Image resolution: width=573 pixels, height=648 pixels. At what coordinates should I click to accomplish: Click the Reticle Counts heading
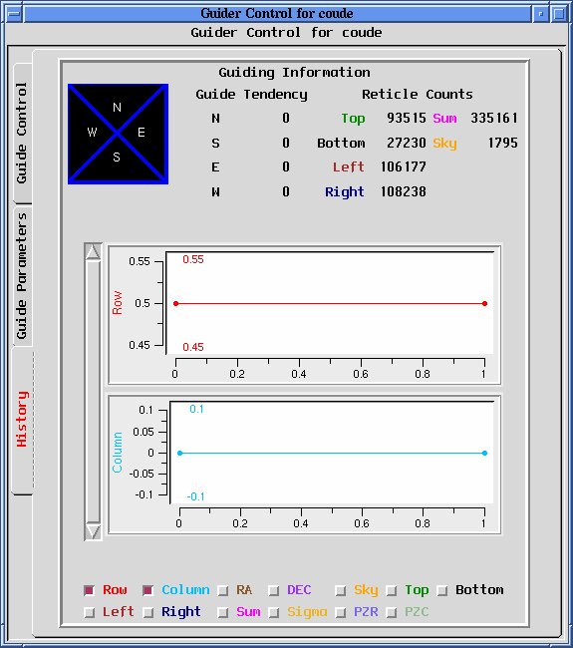418,95
